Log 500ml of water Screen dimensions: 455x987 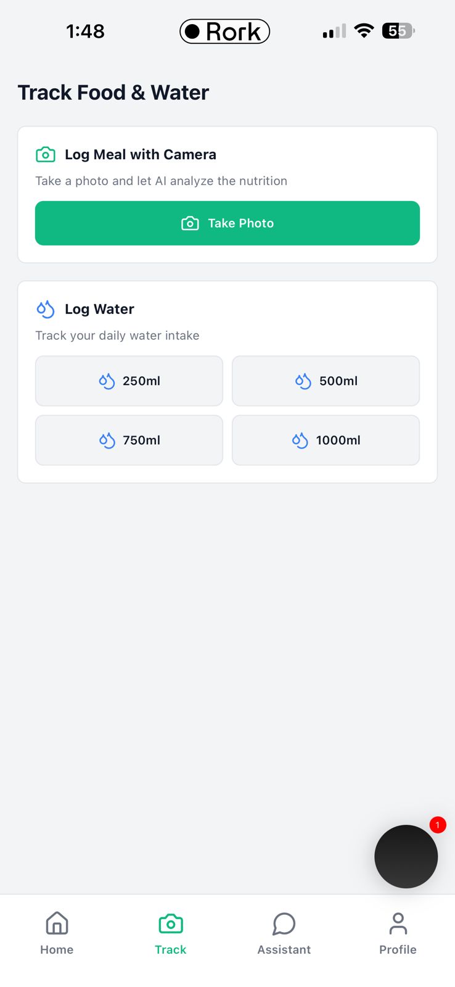(x=326, y=381)
